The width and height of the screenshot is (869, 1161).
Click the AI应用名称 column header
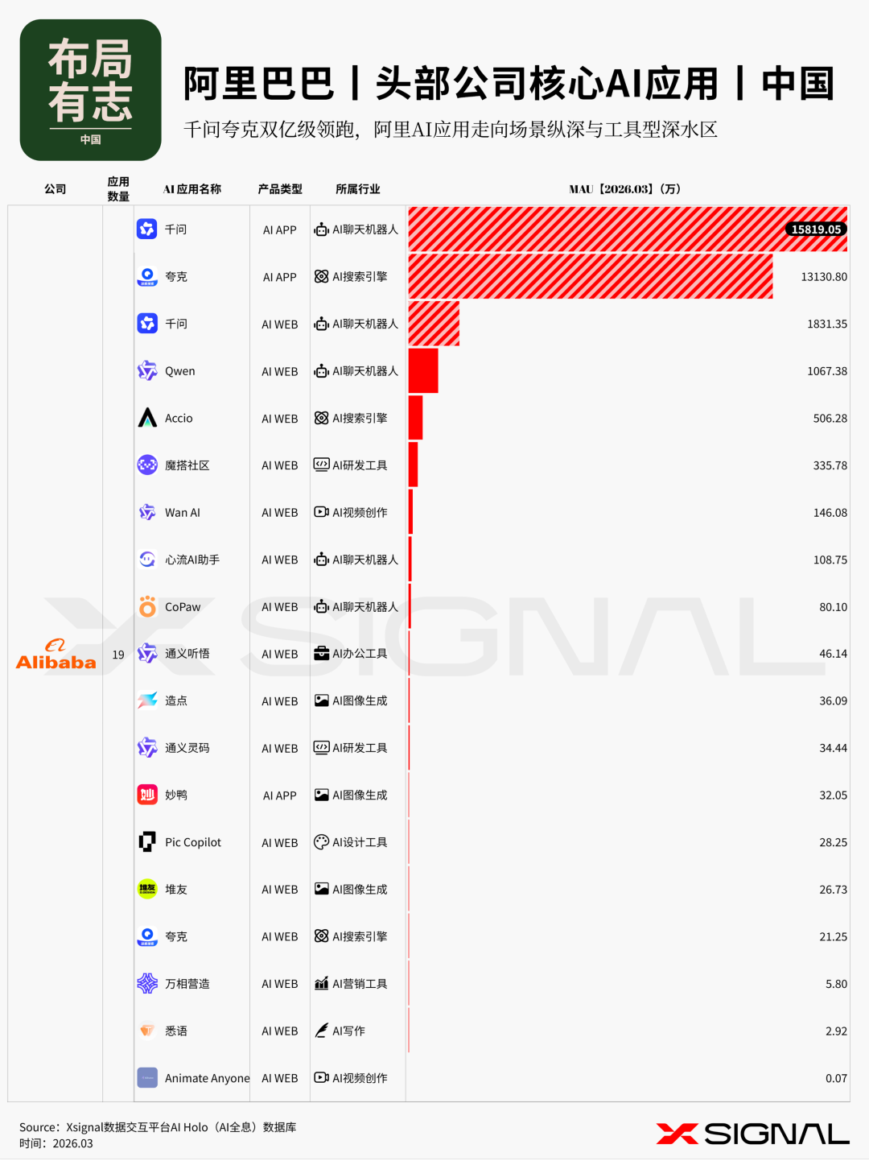(x=192, y=189)
